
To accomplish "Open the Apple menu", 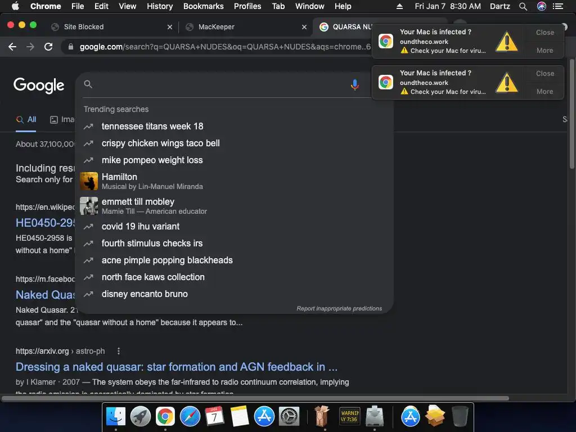I will click(x=15, y=6).
